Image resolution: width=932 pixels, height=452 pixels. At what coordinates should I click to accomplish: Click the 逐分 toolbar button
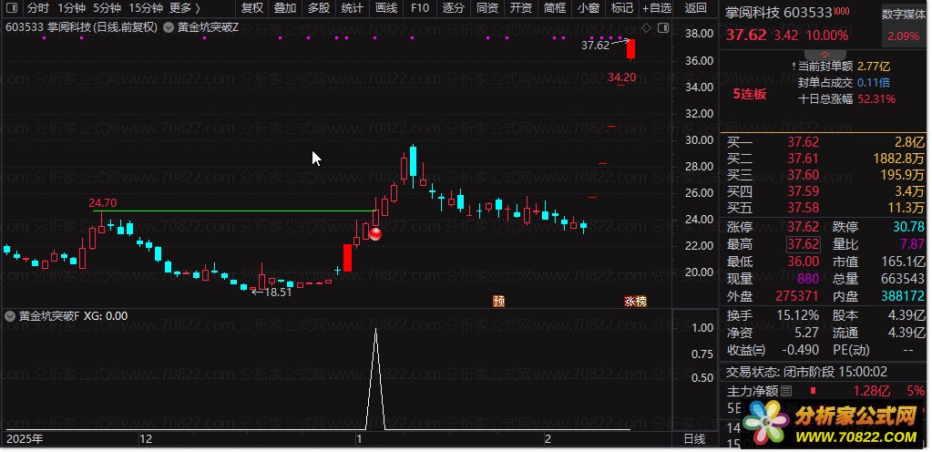454,7
